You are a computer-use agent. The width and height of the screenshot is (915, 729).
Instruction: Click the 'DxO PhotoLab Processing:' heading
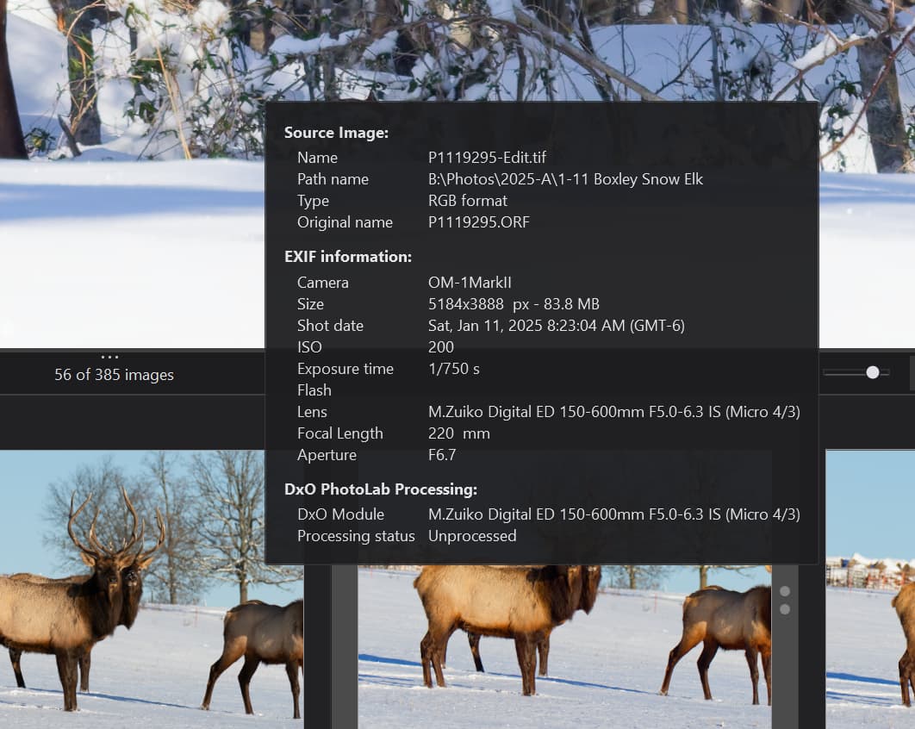tap(380, 489)
